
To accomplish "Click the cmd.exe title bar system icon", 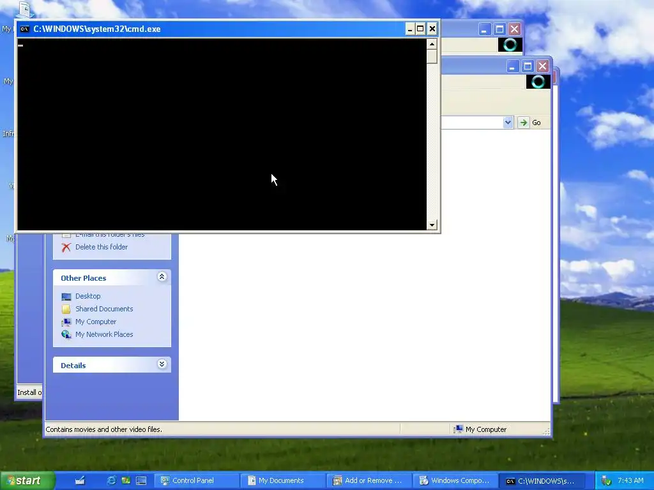I will (x=25, y=29).
